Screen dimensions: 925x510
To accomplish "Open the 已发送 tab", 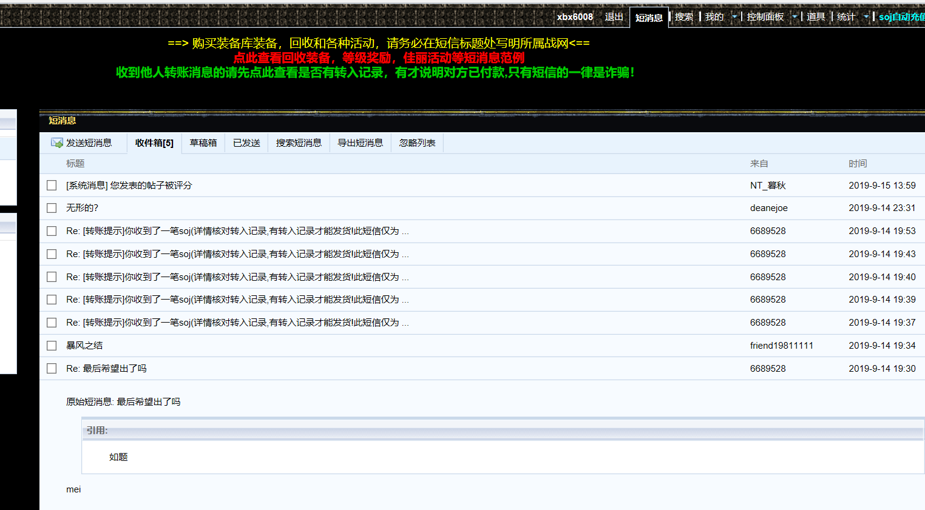I will click(246, 143).
